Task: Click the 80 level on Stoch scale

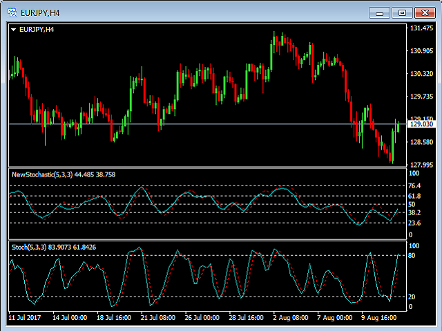Action: tap(412, 256)
